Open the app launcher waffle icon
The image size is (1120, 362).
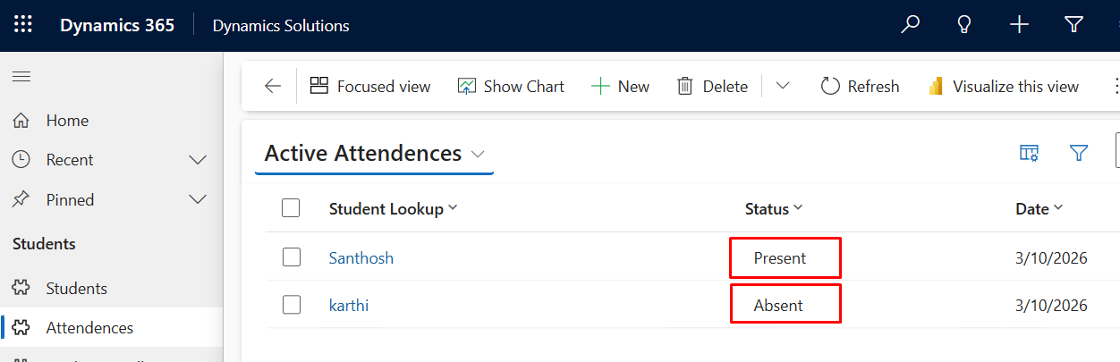tap(23, 25)
